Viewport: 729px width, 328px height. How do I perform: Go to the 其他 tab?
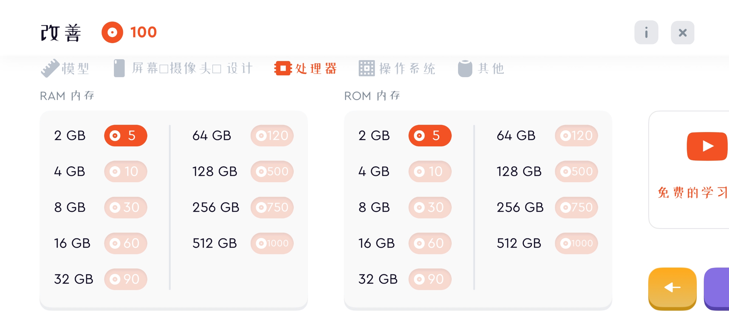pyautogui.click(x=481, y=68)
